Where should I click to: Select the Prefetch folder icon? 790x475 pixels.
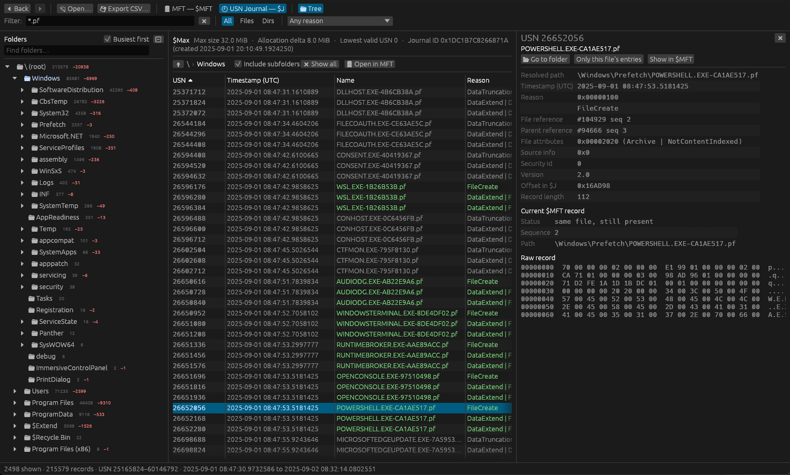click(x=35, y=125)
